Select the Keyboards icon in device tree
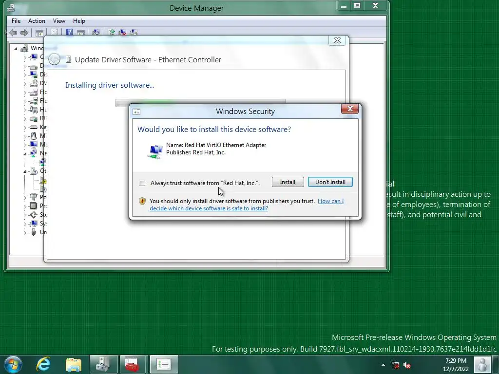The width and height of the screenshot is (499, 374). click(x=34, y=127)
